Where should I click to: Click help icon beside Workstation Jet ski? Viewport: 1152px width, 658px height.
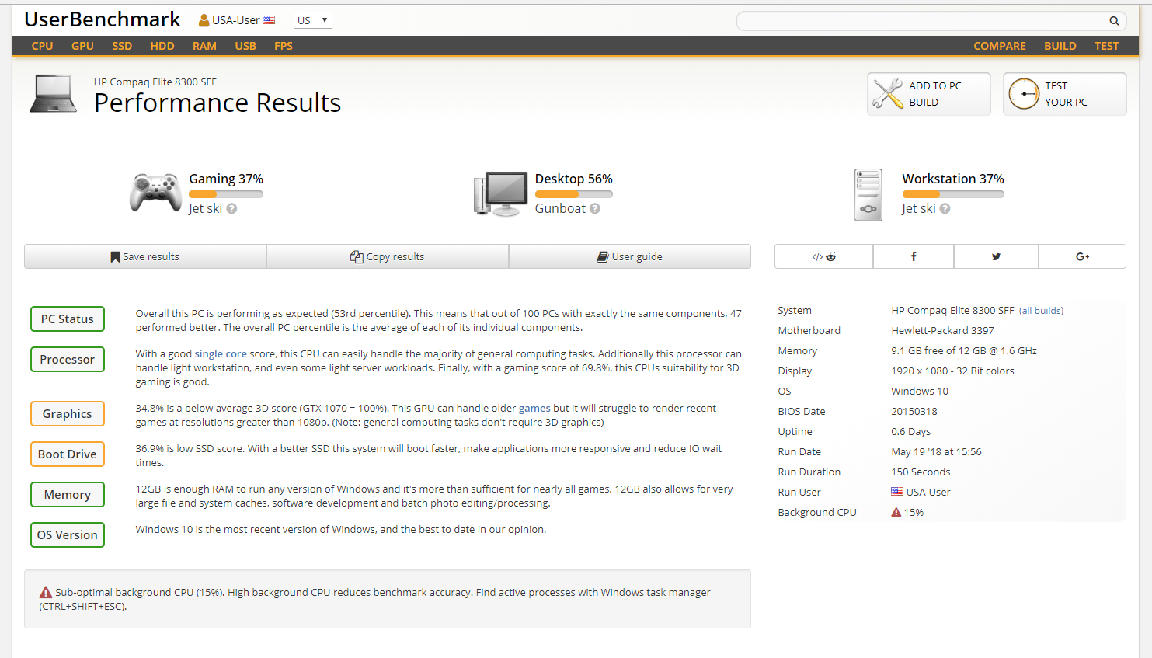945,208
